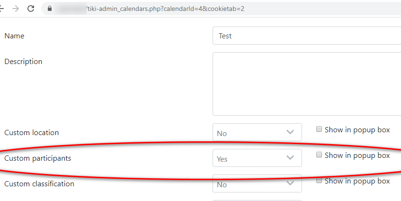This screenshot has width=401, height=201.
Task: Focus the tiki-admin_calendars.php address bar
Action: click(221, 9)
